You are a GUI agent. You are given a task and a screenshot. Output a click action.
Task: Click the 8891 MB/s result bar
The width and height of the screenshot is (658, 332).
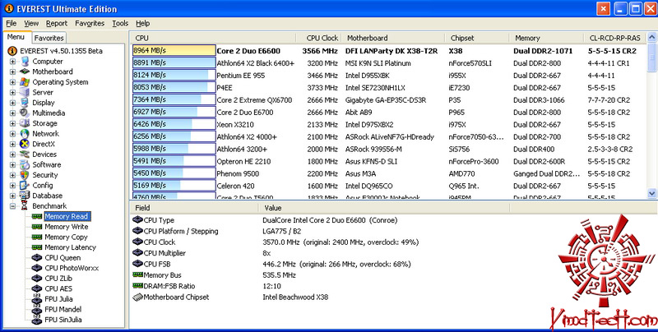click(174, 63)
